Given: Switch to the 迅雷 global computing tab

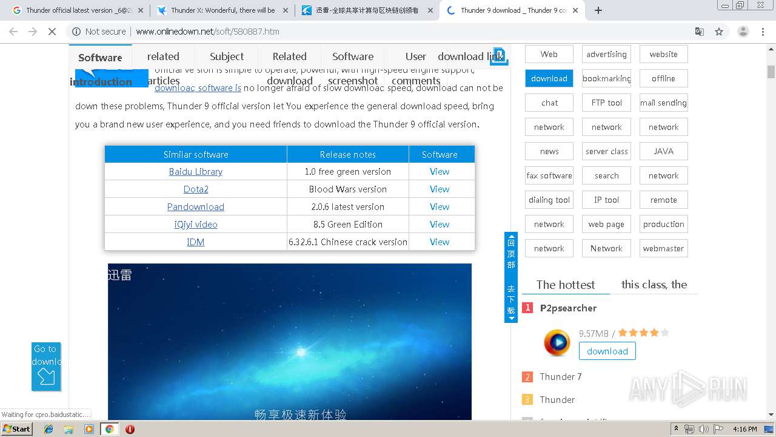Looking at the screenshot, I should (367, 10).
